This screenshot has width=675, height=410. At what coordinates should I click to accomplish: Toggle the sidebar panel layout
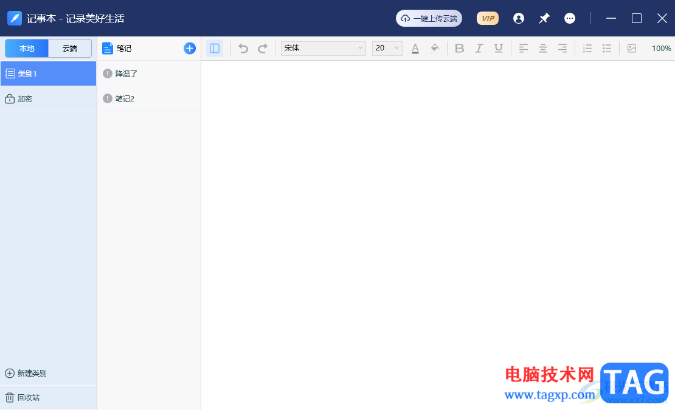point(215,48)
